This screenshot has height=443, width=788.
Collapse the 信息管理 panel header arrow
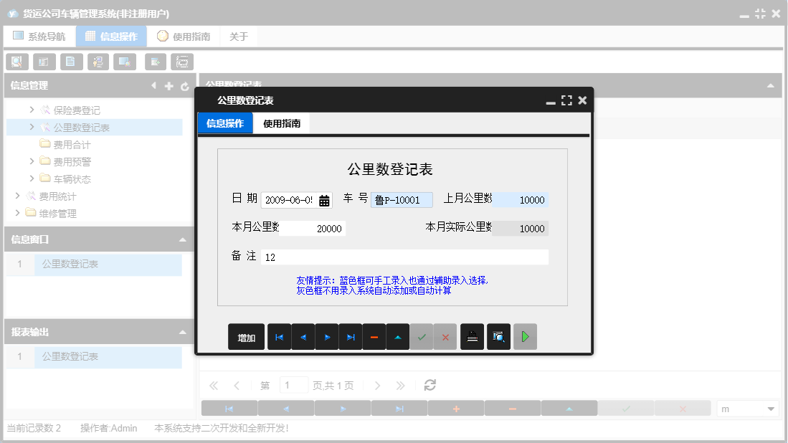153,85
